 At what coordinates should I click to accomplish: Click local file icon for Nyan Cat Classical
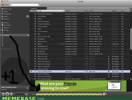[x=109, y=62]
